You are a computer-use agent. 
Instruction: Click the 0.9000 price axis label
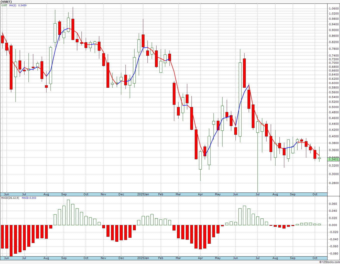[x=334, y=30]
